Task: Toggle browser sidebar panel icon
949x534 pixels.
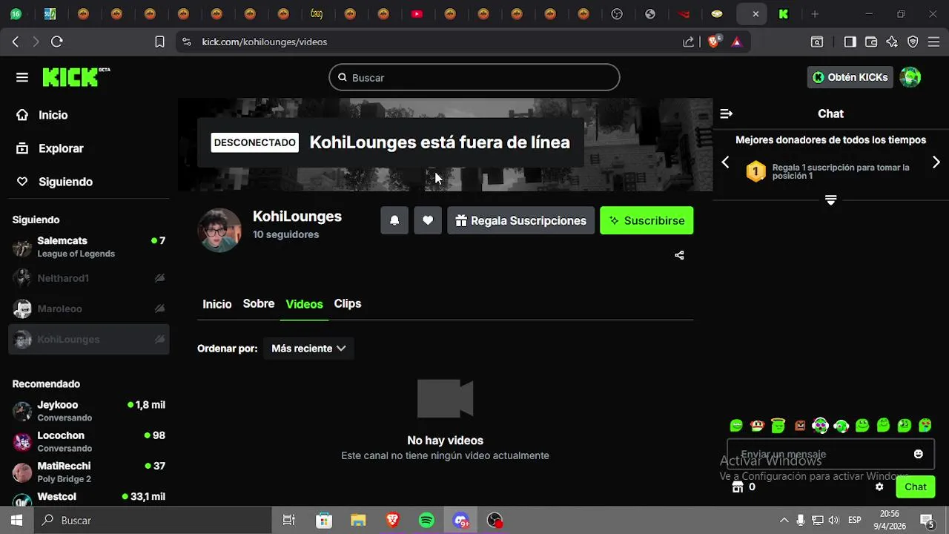Action: point(850,42)
